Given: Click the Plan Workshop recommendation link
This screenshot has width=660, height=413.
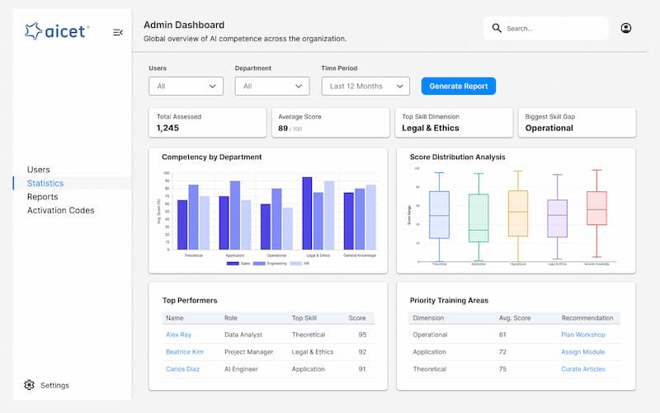Looking at the screenshot, I should click(582, 335).
